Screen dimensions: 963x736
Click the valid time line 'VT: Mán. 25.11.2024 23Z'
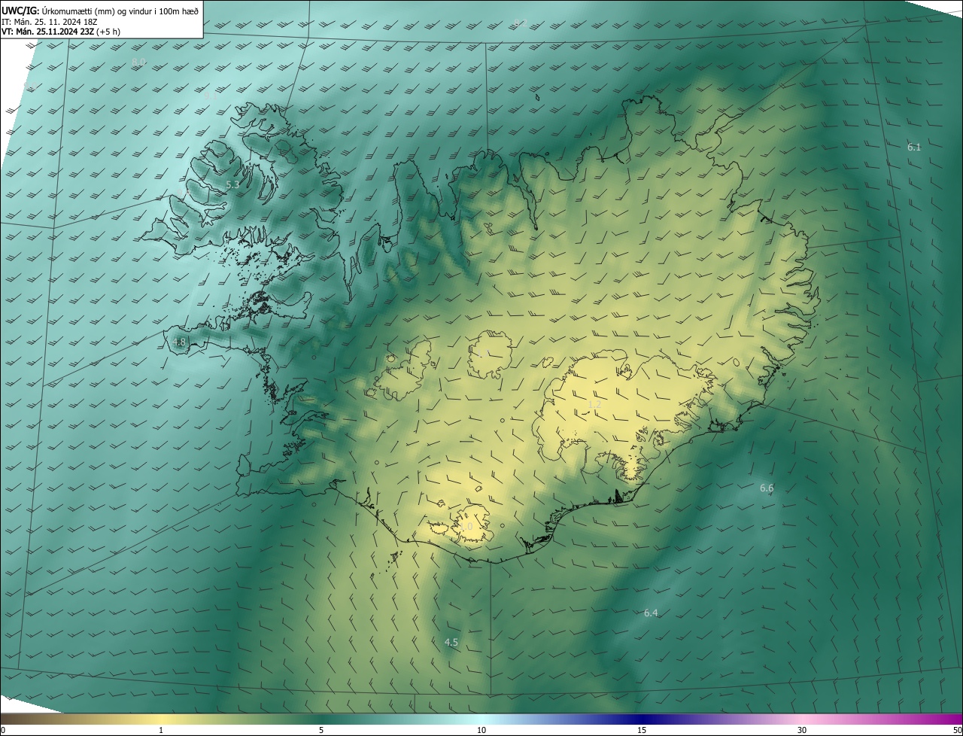tap(47, 32)
